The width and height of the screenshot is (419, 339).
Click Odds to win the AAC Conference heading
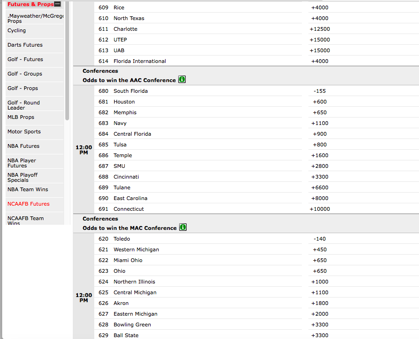click(129, 80)
